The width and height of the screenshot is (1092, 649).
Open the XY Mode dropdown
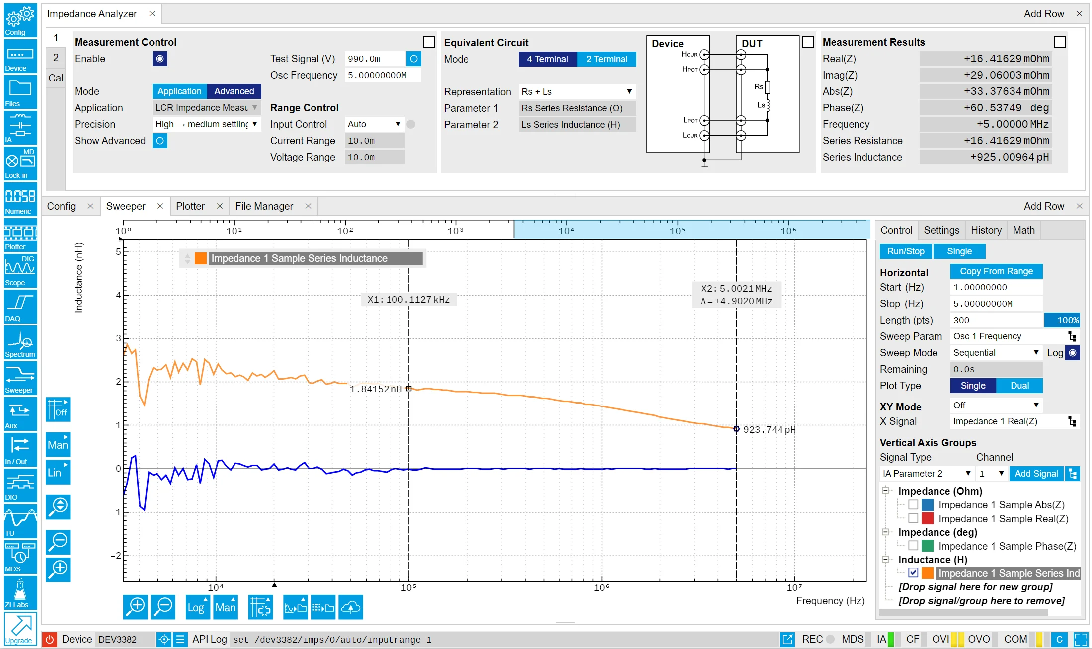(x=996, y=406)
